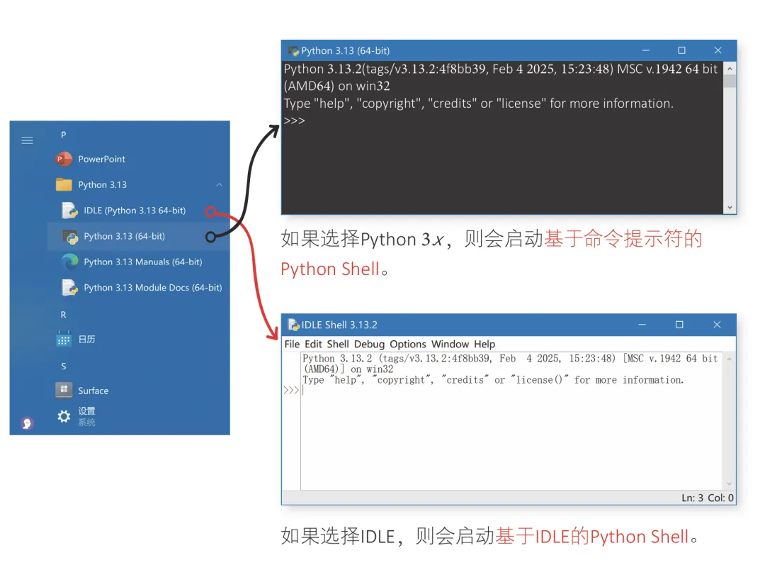This screenshot has height=565, width=765.
Task: Open the calendar app icon
Action: (64, 339)
